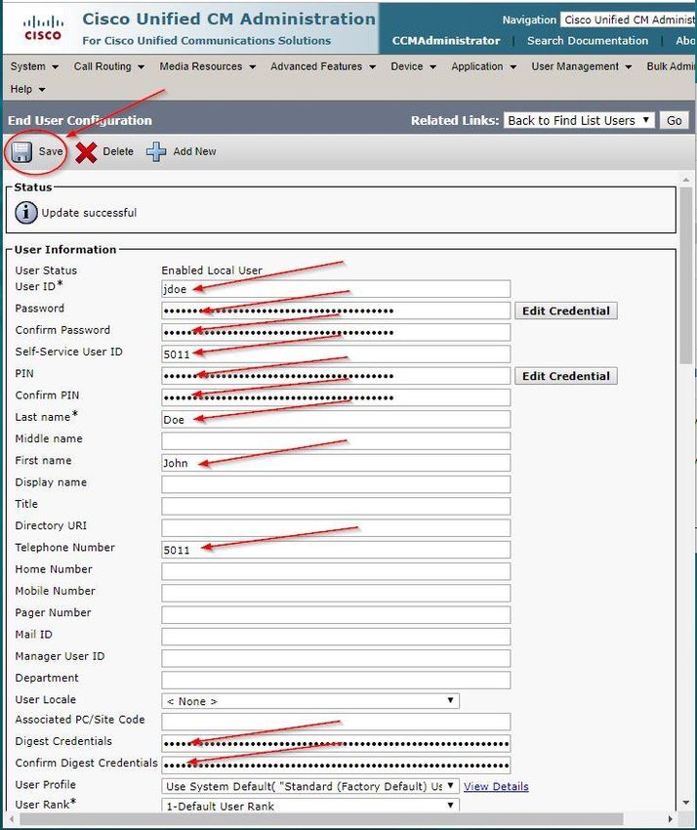Click the vertical scrollbar thumb

coord(686,275)
